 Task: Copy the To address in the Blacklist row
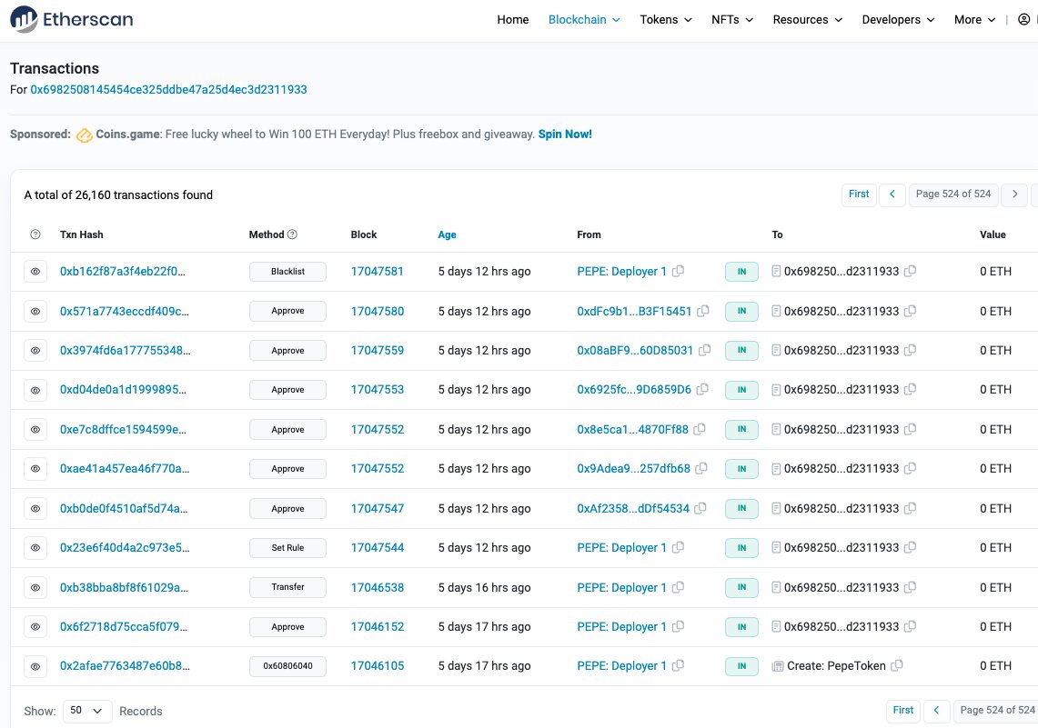pyautogui.click(x=911, y=271)
